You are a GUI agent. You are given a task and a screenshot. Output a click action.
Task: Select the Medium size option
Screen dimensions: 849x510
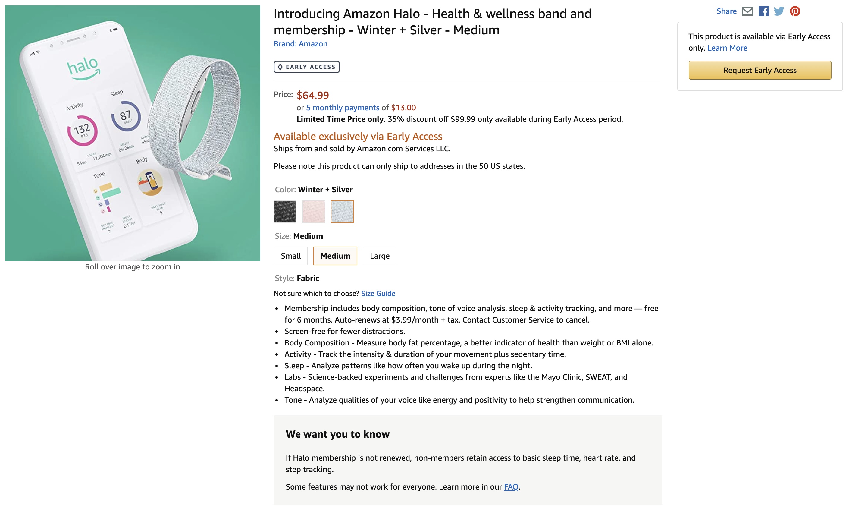pyautogui.click(x=335, y=256)
